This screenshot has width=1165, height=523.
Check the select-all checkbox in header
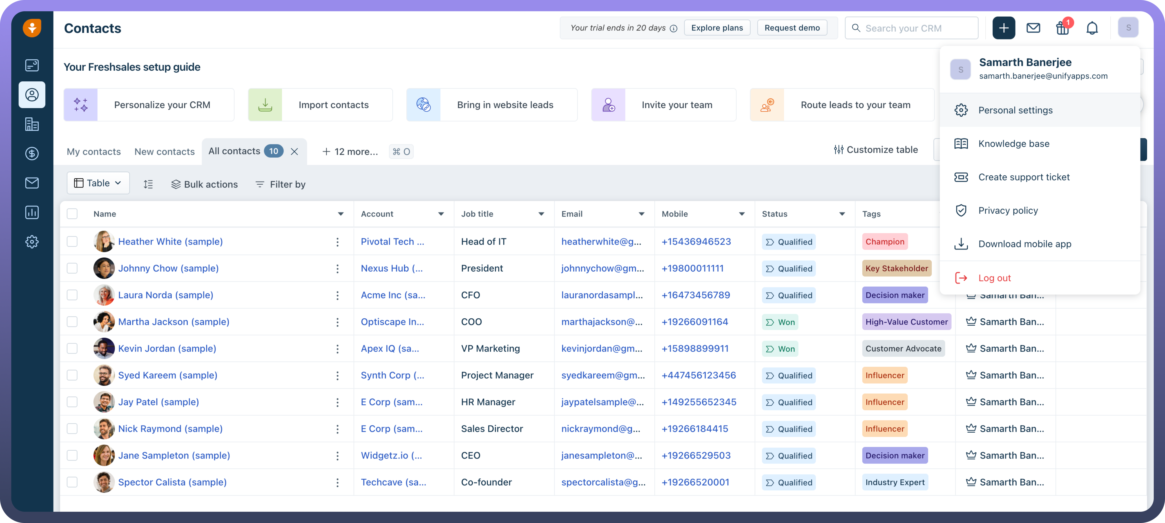click(x=72, y=214)
